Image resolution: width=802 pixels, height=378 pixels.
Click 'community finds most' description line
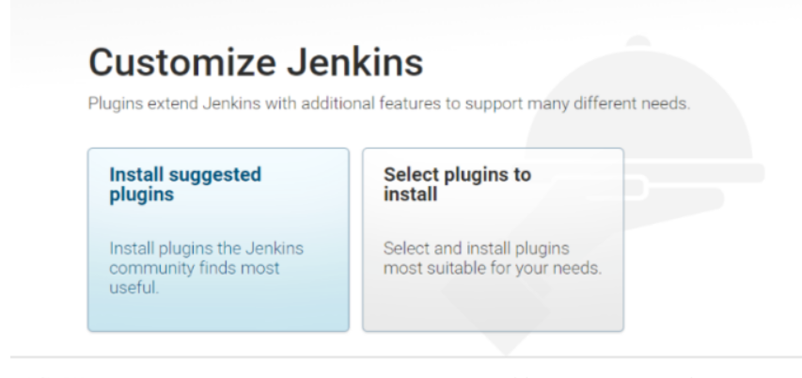click(195, 268)
